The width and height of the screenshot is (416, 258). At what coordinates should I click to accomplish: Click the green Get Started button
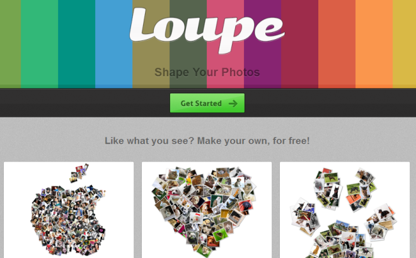[207, 103]
